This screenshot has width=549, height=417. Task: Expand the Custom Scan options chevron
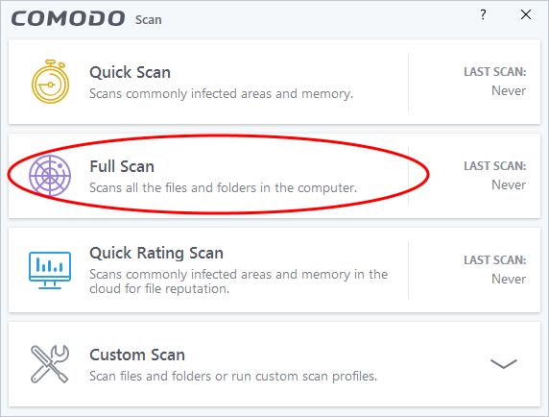(504, 364)
